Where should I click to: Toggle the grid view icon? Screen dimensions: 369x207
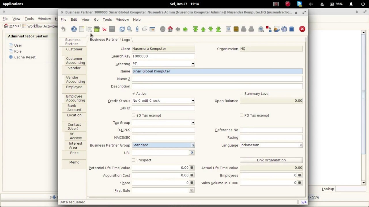pyautogui.click(x=152, y=29)
